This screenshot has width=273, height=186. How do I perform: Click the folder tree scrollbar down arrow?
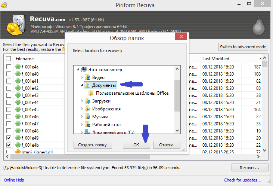click(x=177, y=131)
